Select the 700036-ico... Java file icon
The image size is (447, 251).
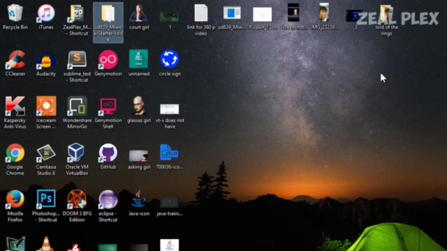(x=169, y=153)
